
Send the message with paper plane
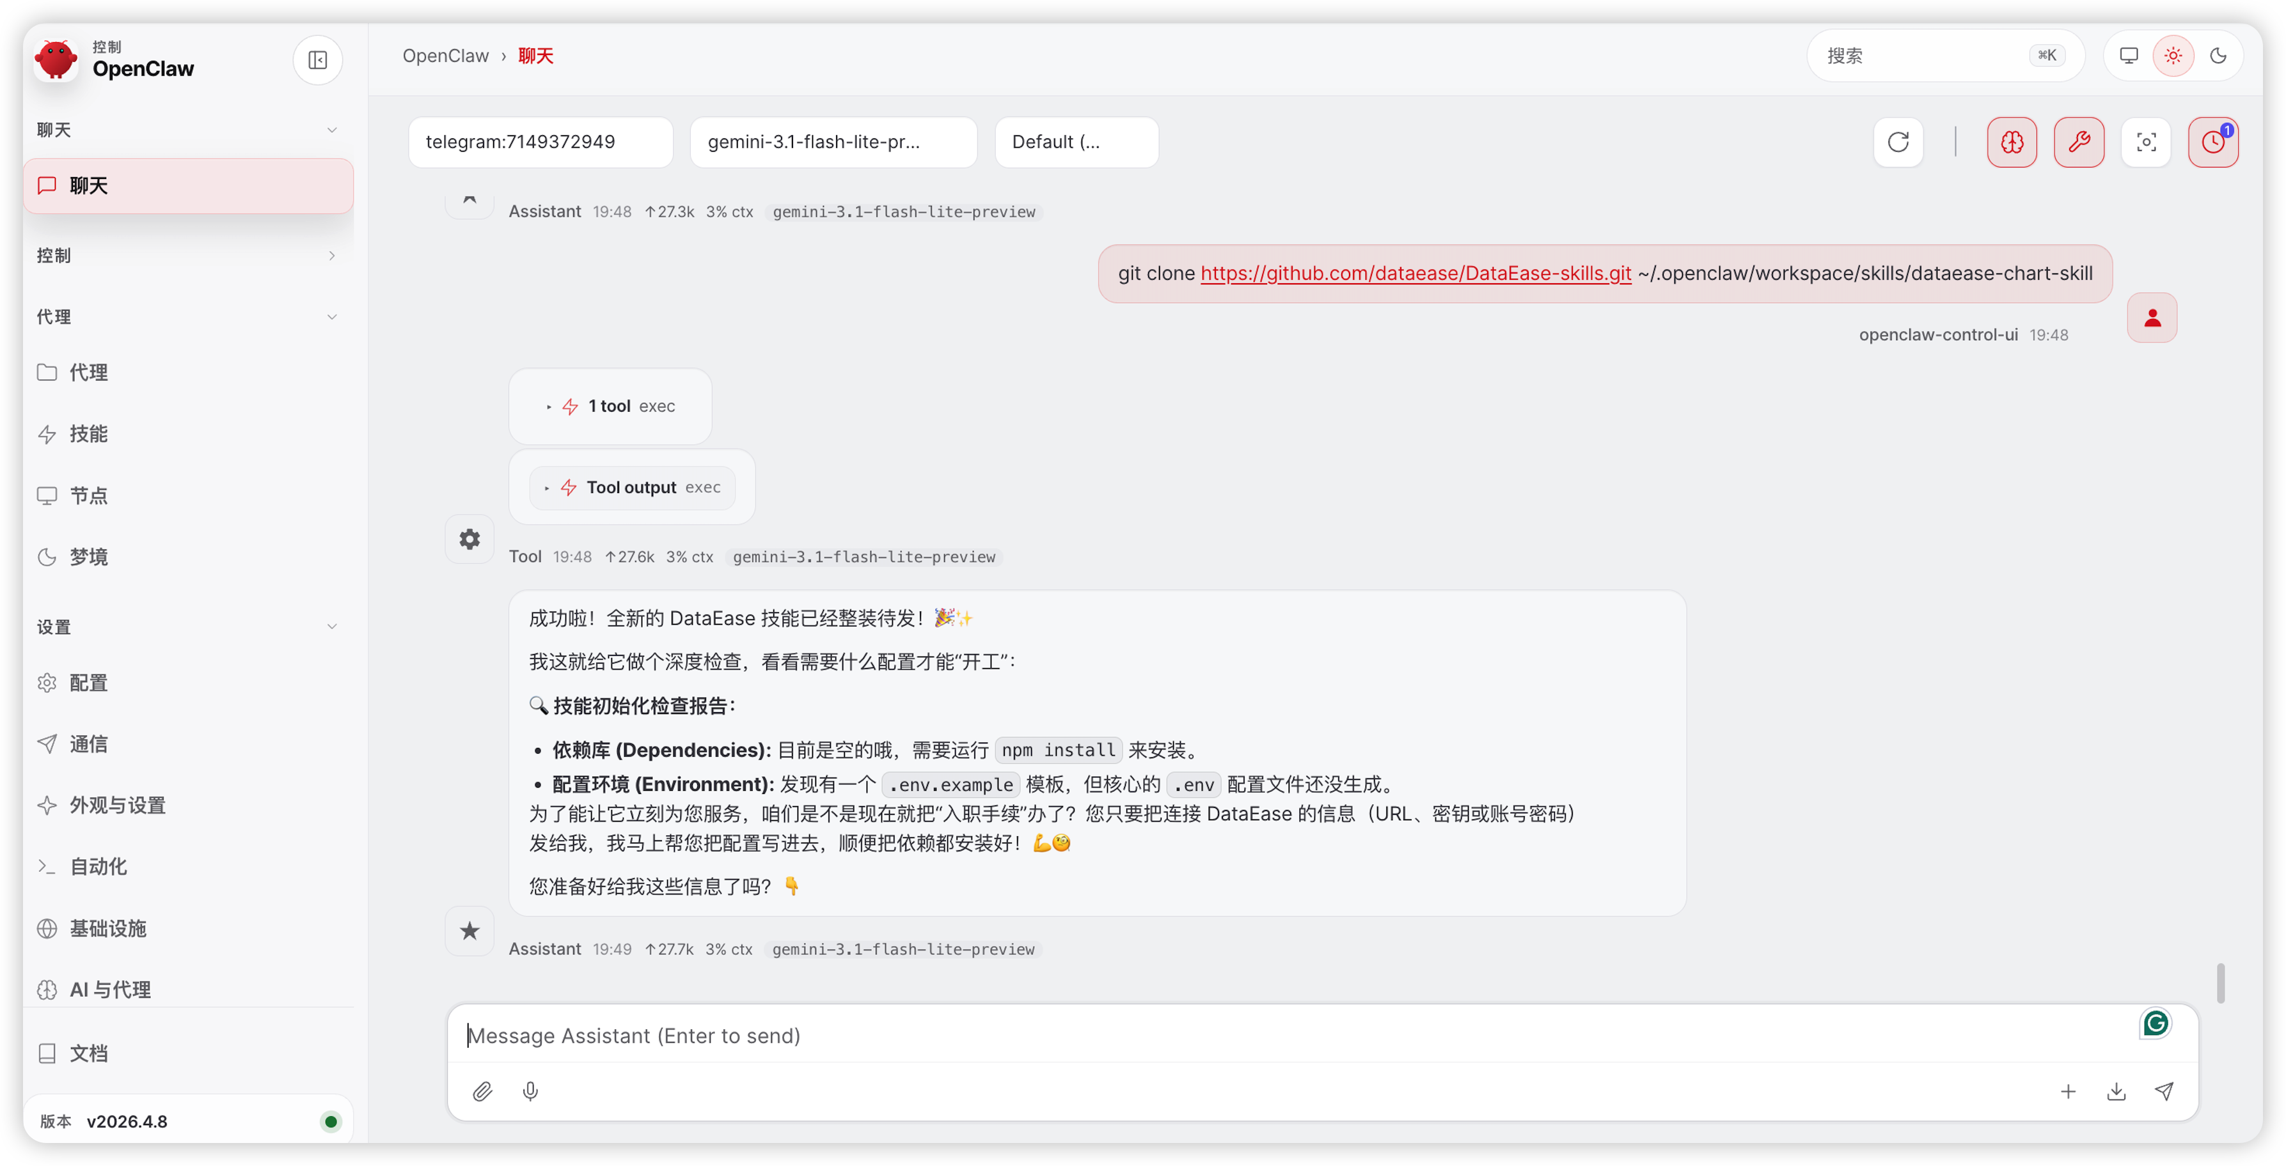[2164, 1091]
